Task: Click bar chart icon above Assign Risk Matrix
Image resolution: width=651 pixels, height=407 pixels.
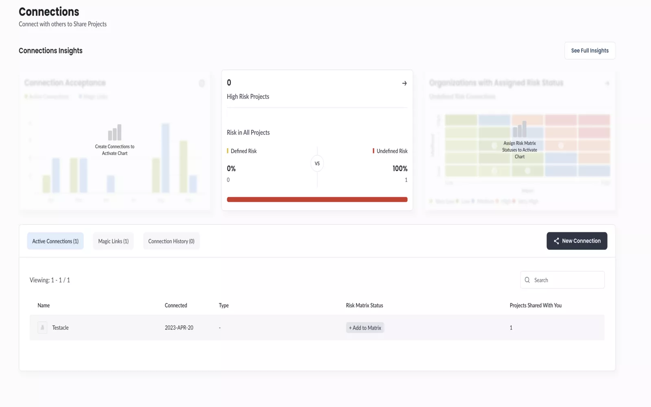Action: [x=520, y=129]
